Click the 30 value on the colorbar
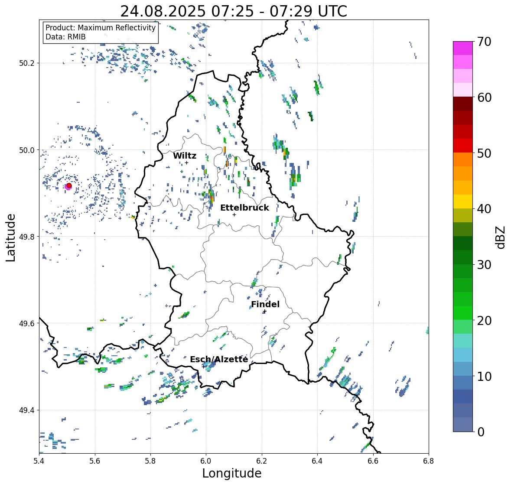 tap(484, 264)
